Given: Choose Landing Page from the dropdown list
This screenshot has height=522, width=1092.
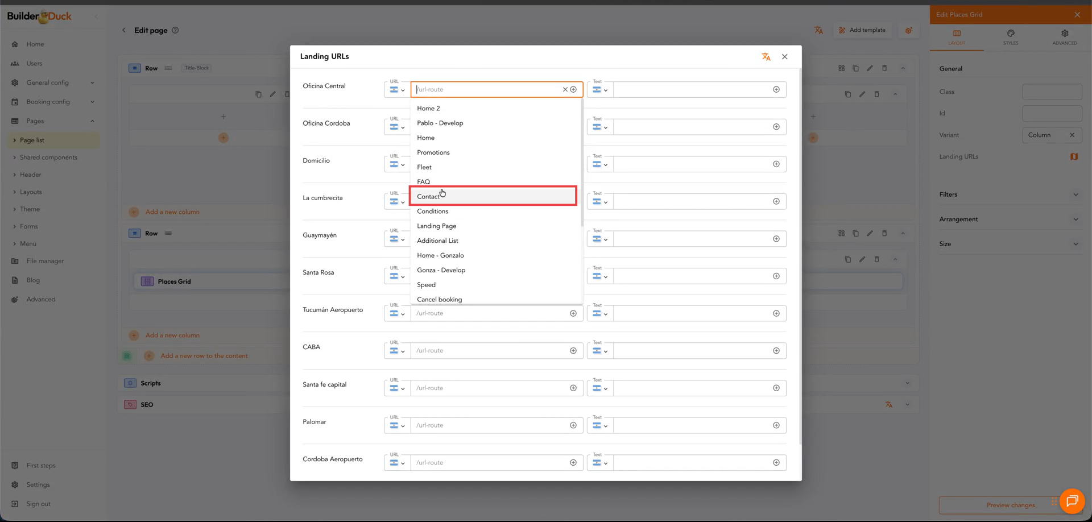Looking at the screenshot, I should tap(436, 226).
